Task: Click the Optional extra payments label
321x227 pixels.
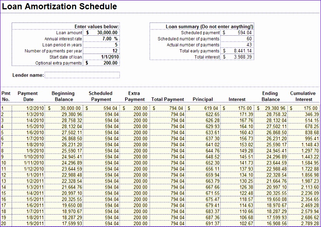Action: click(x=59, y=63)
